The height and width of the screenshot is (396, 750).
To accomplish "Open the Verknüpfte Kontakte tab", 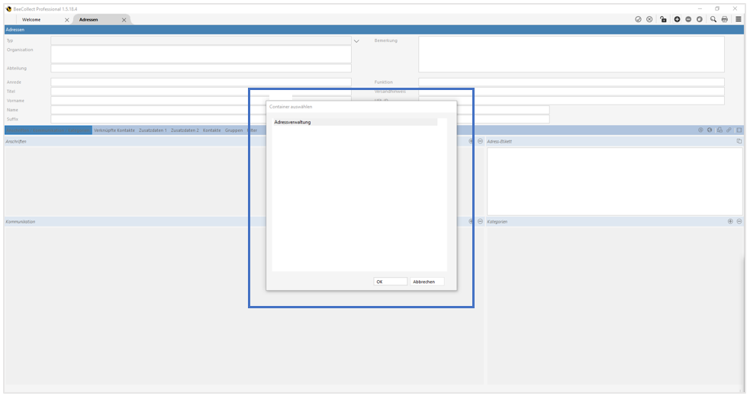I will point(114,130).
